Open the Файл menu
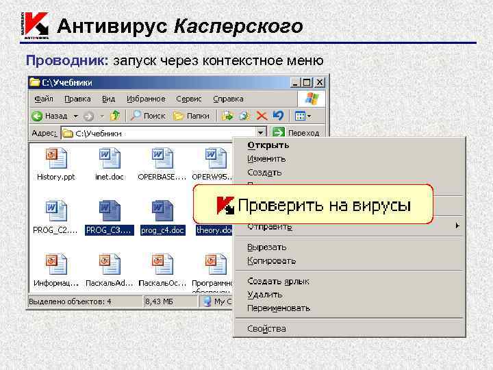This screenshot has width=493, height=370. 44,99
